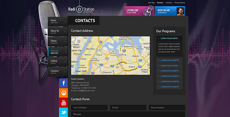This screenshot has width=230, height=117.
Task: Select the Podcasts listen now menu item
Action: (57, 52)
